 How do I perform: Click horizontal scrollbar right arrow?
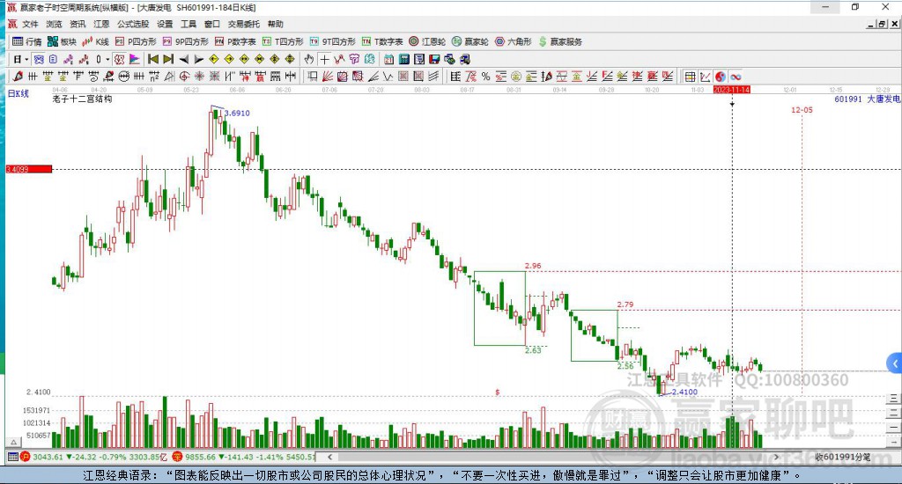(776, 457)
